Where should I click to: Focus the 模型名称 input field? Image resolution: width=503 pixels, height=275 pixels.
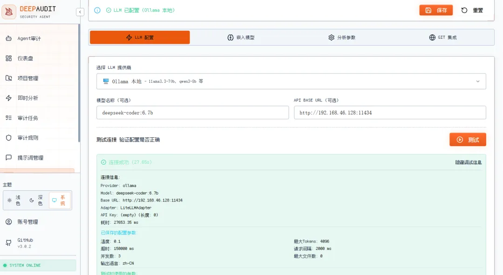(192, 113)
